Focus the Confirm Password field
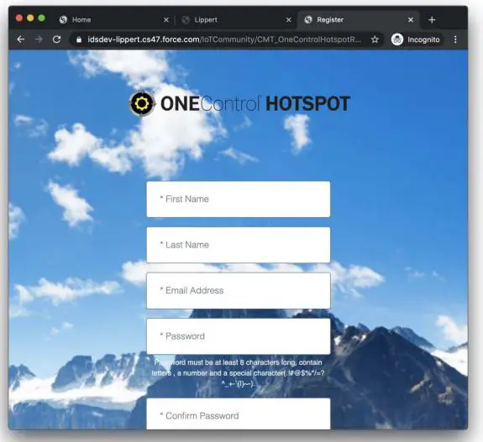This screenshot has width=483, height=442. pos(238,413)
